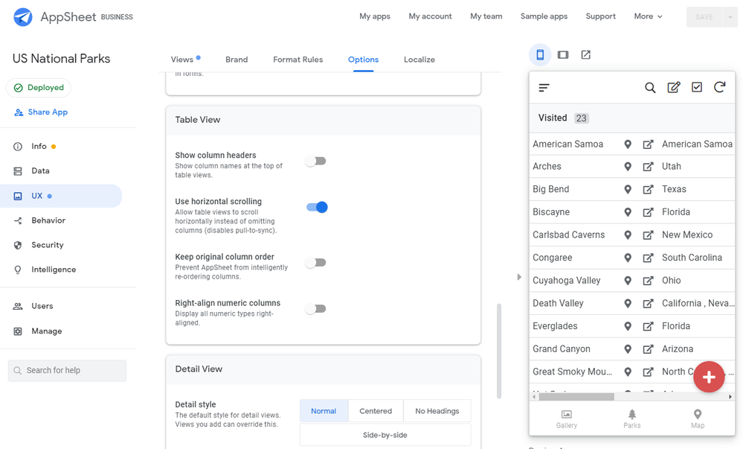
Task: Switch to the Localize tab
Action: coord(419,60)
